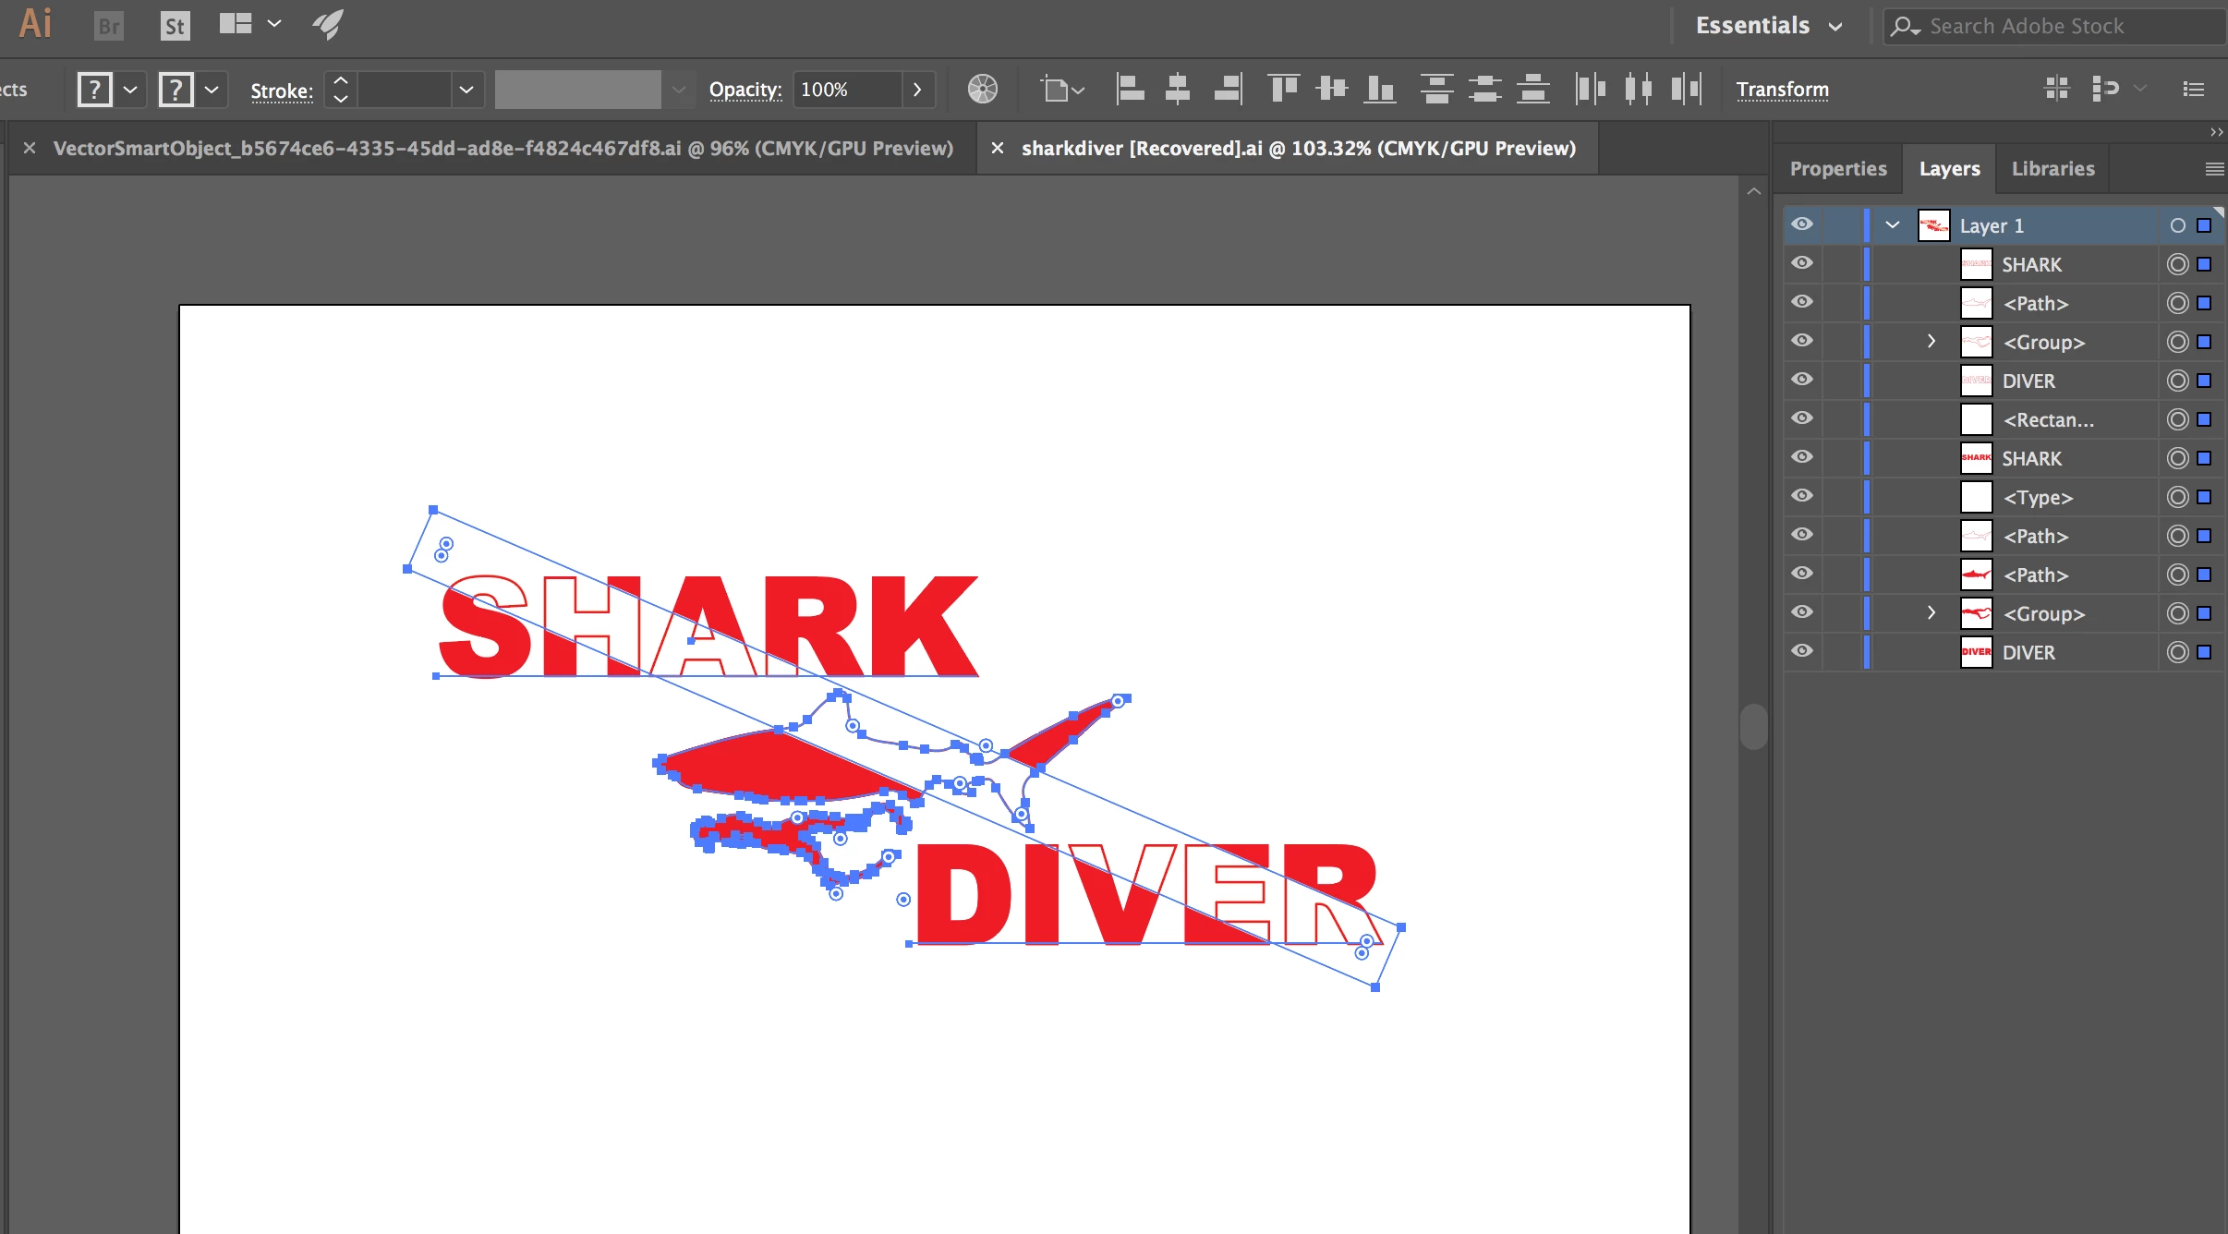Open the Libraries panel tab
Viewport: 2228px width, 1234px height.
[x=2052, y=169]
